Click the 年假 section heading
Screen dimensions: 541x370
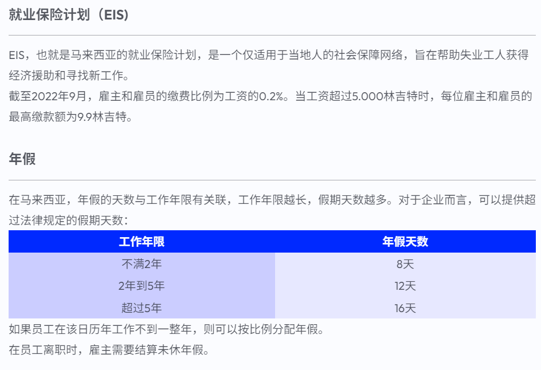(x=22, y=159)
